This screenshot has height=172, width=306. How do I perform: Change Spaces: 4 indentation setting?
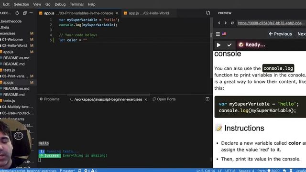coord(246,171)
